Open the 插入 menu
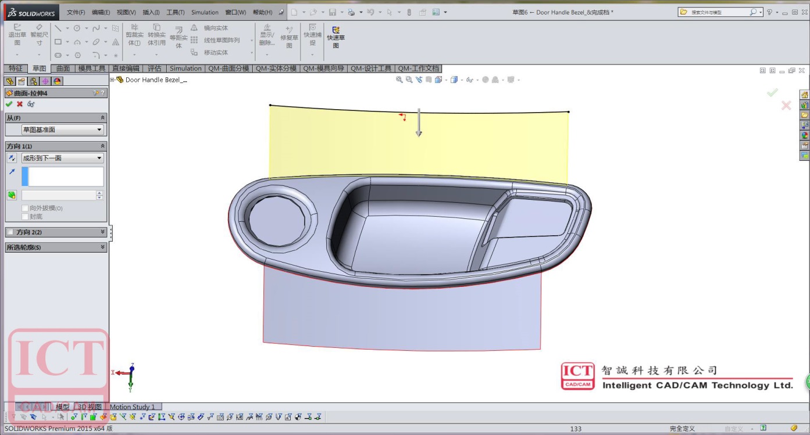 [151, 12]
